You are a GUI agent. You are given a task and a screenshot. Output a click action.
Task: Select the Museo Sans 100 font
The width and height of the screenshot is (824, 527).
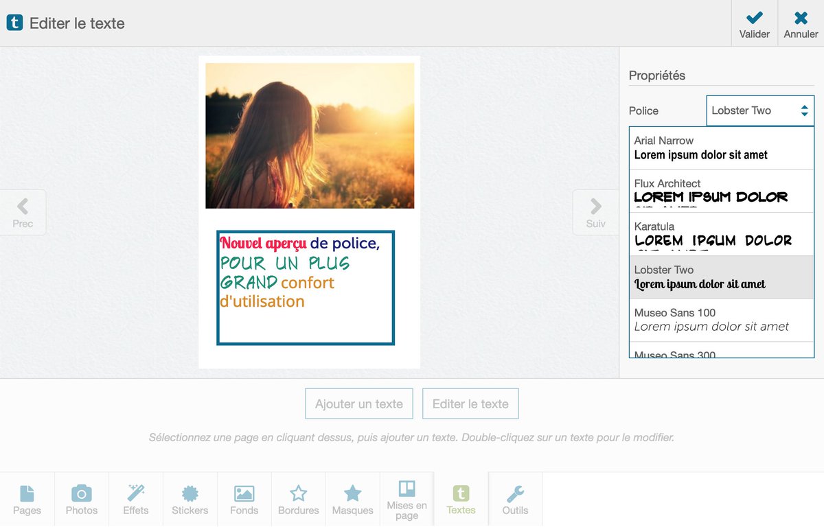(721, 320)
